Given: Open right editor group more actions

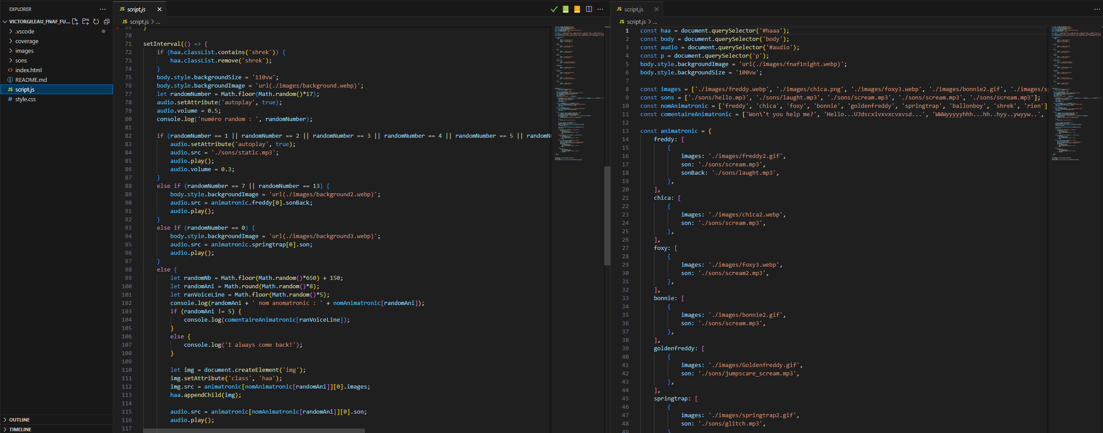Looking at the screenshot, I should coord(1097,9).
